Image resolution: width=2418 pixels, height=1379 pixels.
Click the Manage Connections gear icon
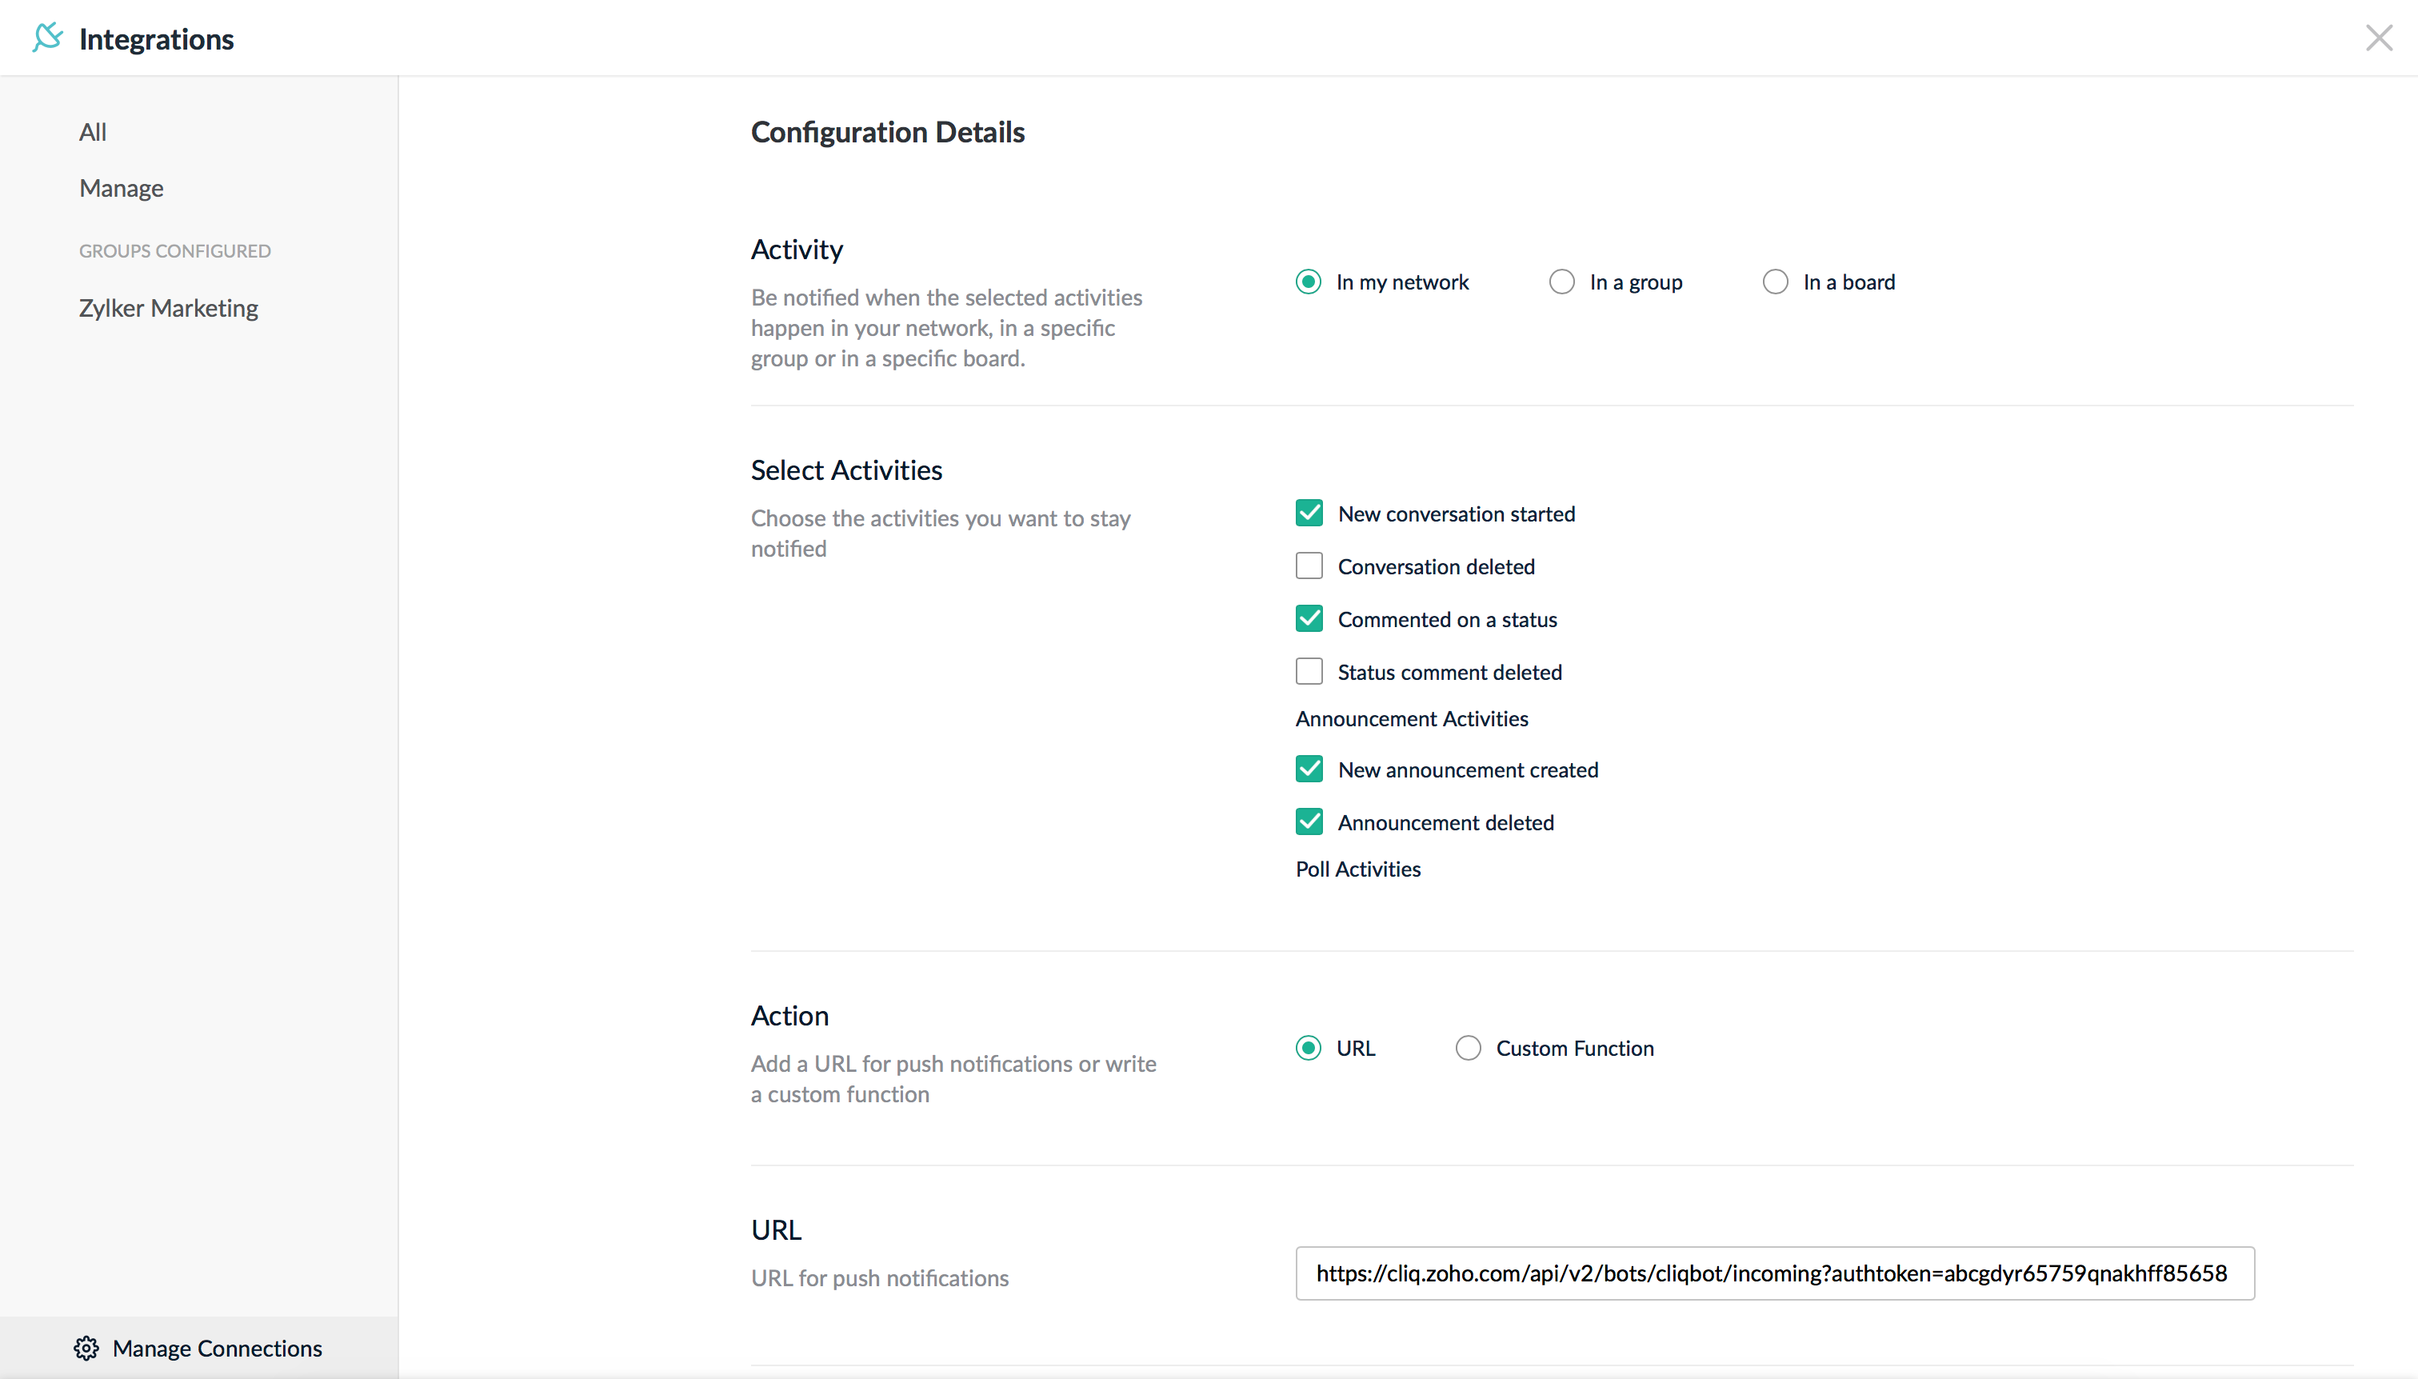86,1348
